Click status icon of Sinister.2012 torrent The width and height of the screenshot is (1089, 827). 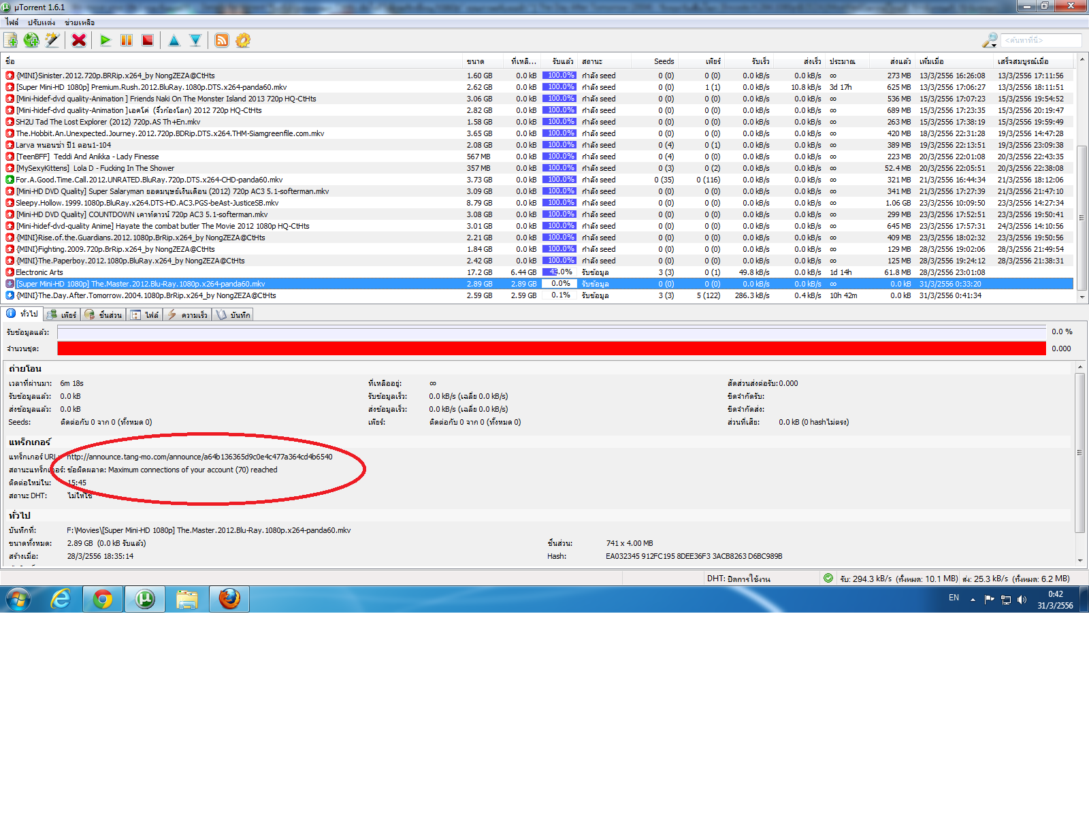click(10, 76)
